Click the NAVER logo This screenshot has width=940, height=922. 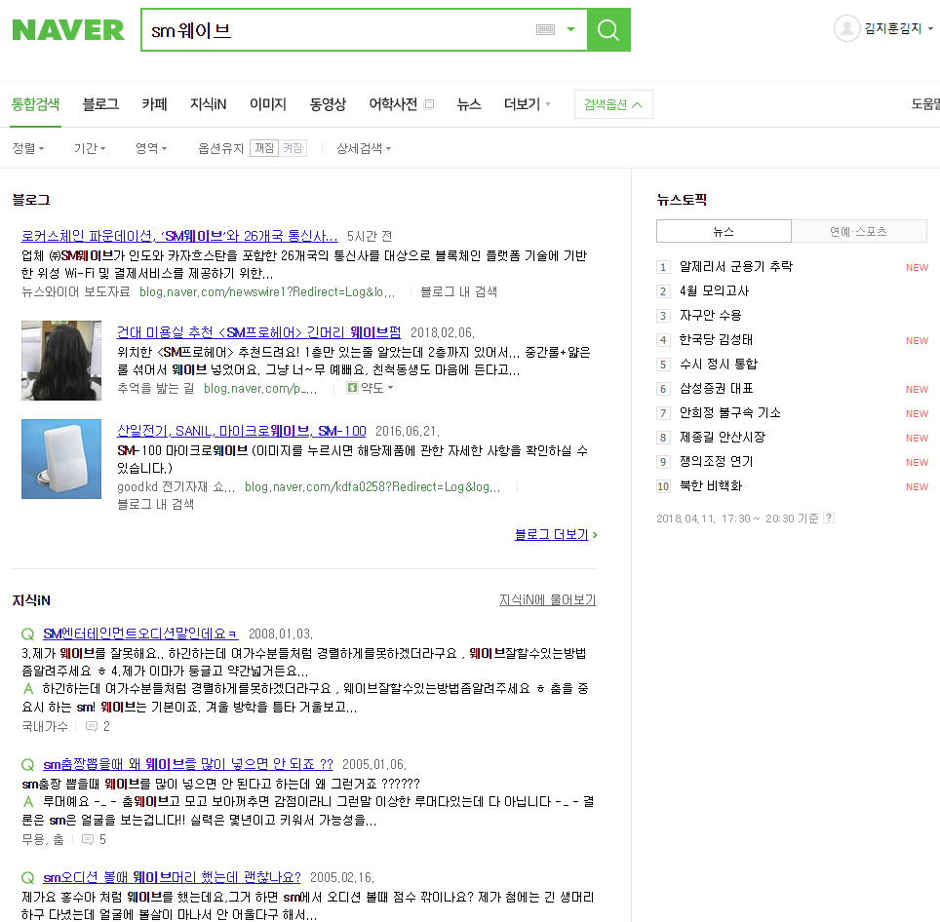[68, 30]
